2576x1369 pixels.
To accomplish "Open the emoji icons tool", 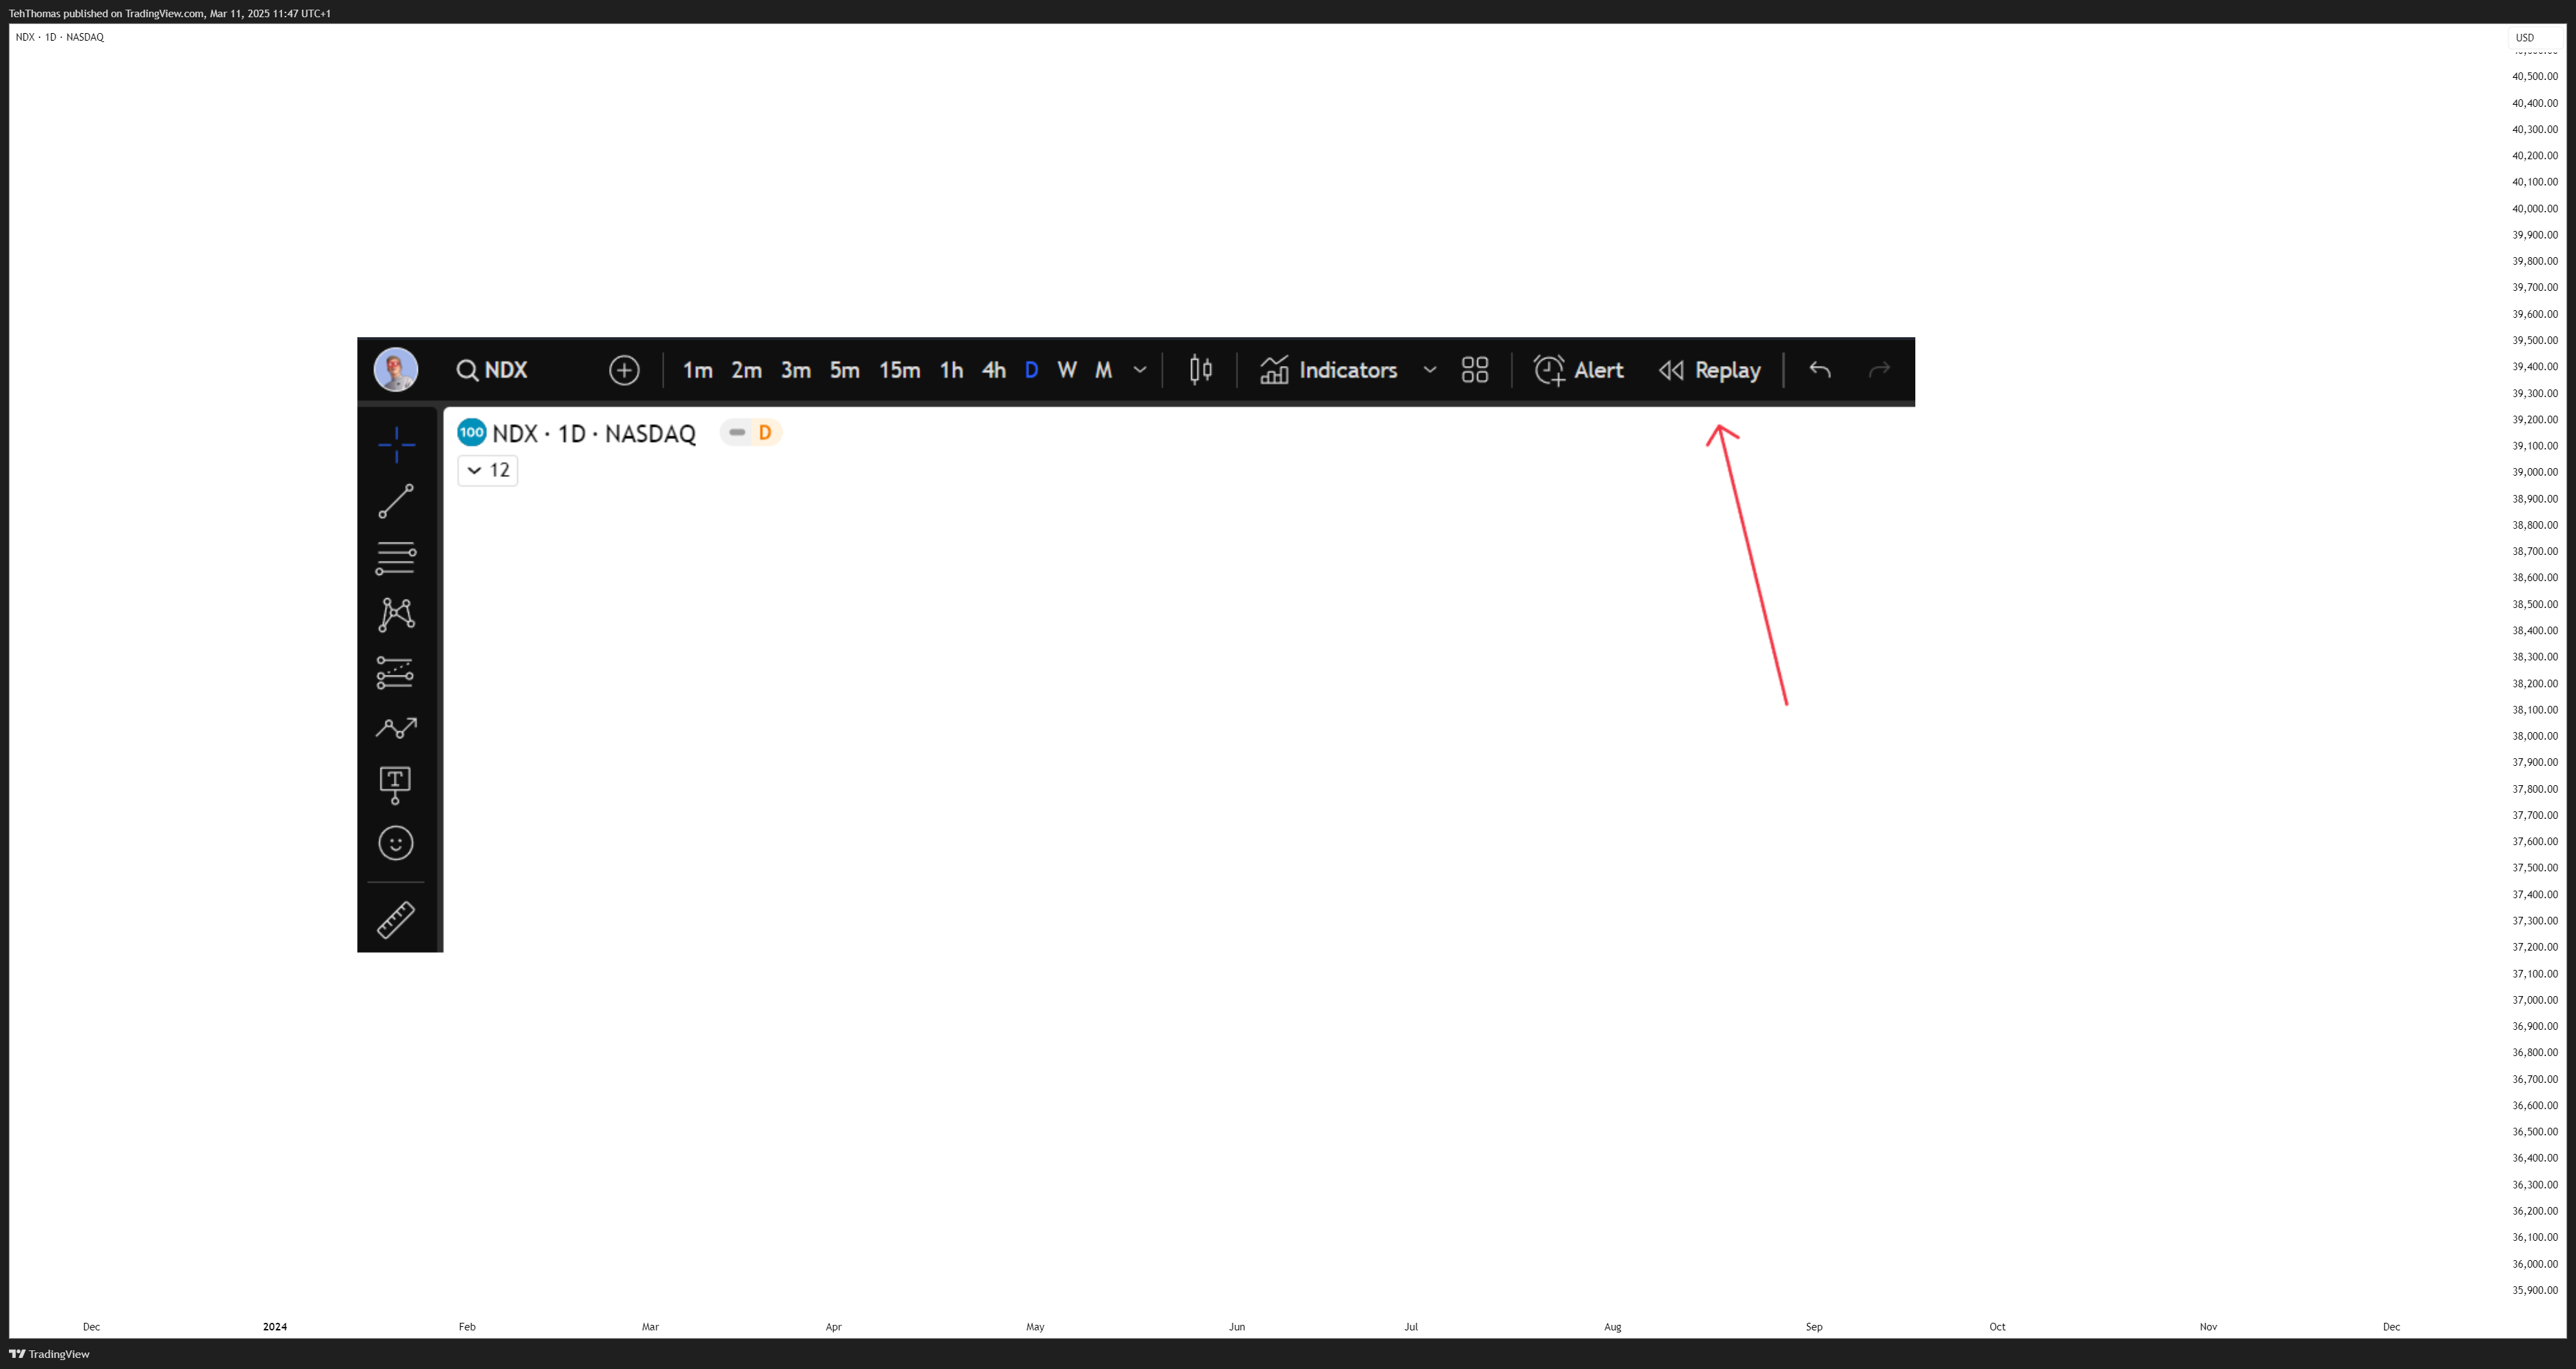I will 396,843.
